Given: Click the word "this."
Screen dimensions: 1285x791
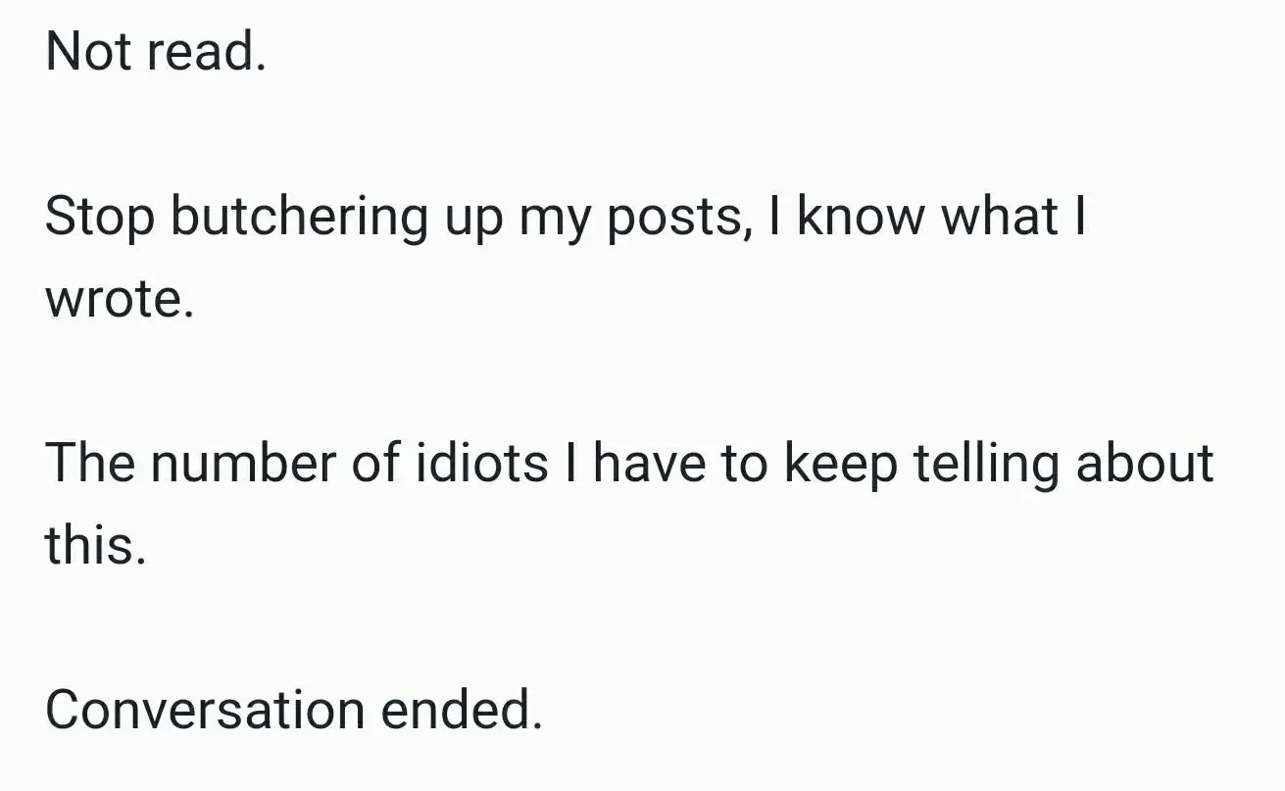Looking at the screenshot, I should pyautogui.click(x=95, y=545).
